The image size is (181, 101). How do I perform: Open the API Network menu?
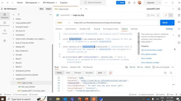50,3
